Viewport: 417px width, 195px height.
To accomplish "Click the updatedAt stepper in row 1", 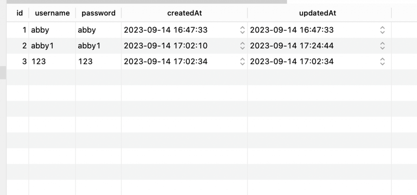I will point(382,30).
